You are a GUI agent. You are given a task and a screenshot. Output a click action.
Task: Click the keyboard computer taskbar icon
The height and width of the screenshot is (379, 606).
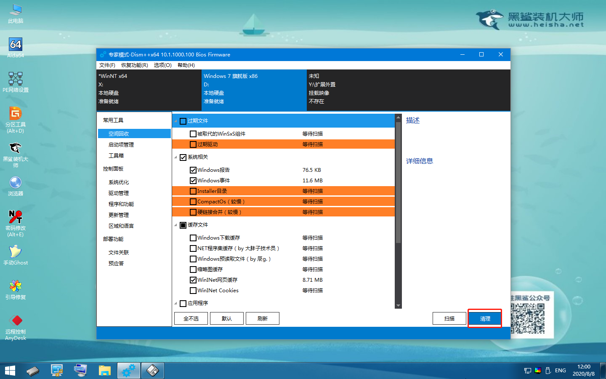coord(80,371)
